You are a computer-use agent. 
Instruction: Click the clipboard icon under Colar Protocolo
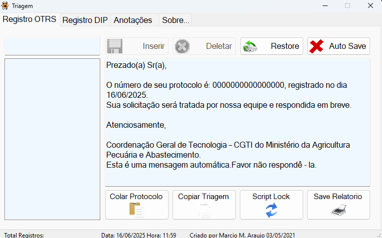click(137, 210)
